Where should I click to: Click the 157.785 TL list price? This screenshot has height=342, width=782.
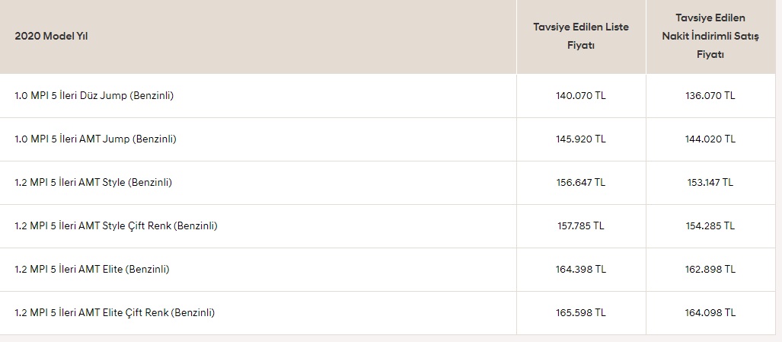pos(581,225)
